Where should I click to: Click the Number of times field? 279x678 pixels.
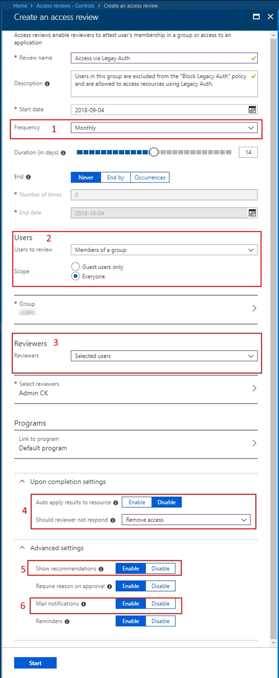coord(164,195)
